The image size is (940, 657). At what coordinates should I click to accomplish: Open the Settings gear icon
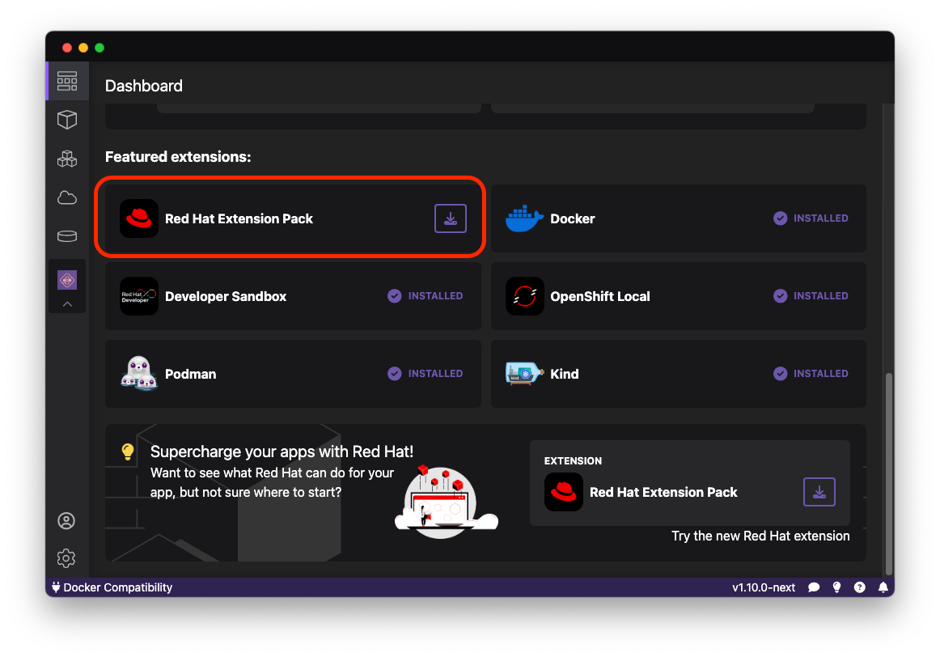(x=66, y=558)
